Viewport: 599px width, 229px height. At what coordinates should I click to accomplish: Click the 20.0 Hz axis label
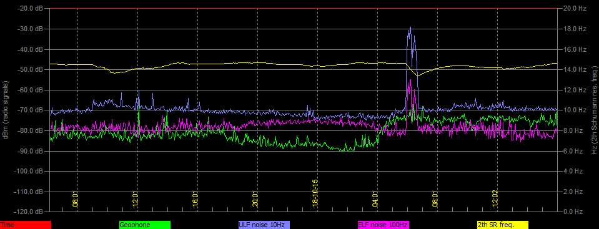coord(575,8)
